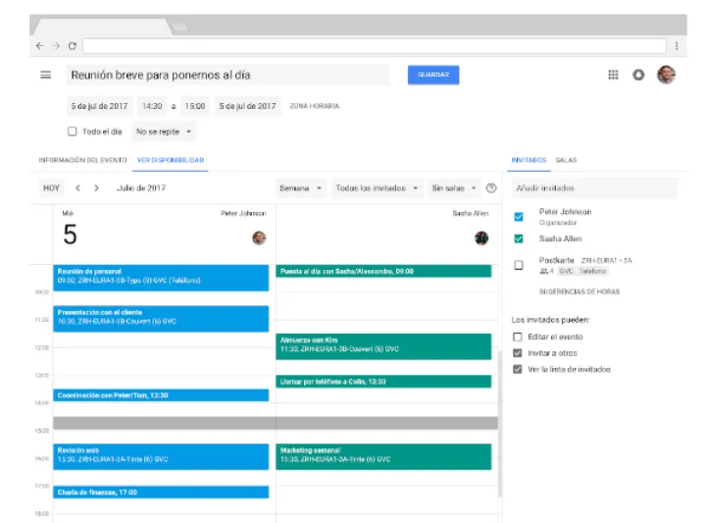Expand the No se repite dropdown

pyautogui.click(x=164, y=131)
